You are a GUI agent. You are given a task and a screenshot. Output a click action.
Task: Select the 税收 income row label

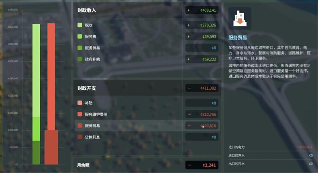point(89,25)
